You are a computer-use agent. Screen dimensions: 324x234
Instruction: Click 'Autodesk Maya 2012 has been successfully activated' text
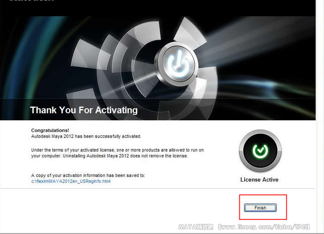click(86, 136)
